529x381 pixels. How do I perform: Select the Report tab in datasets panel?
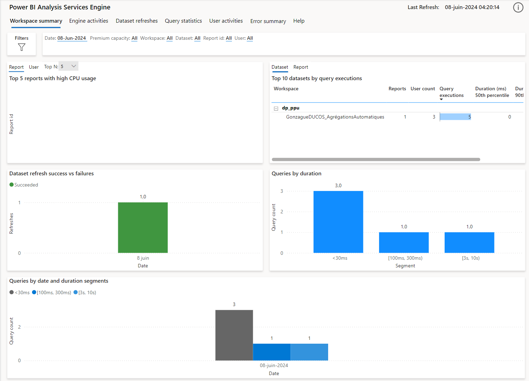pos(301,67)
